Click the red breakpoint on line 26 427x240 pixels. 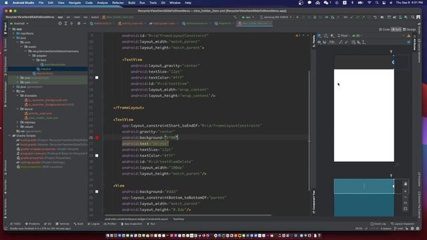[x=97, y=137]
